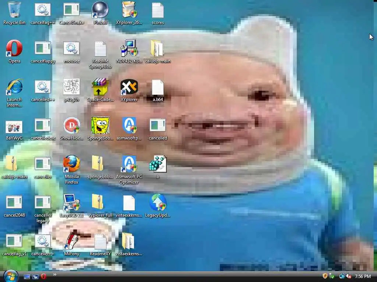Screen dimensions: 377x282
Task: Open the network tray icon
Action: [342, 276]
